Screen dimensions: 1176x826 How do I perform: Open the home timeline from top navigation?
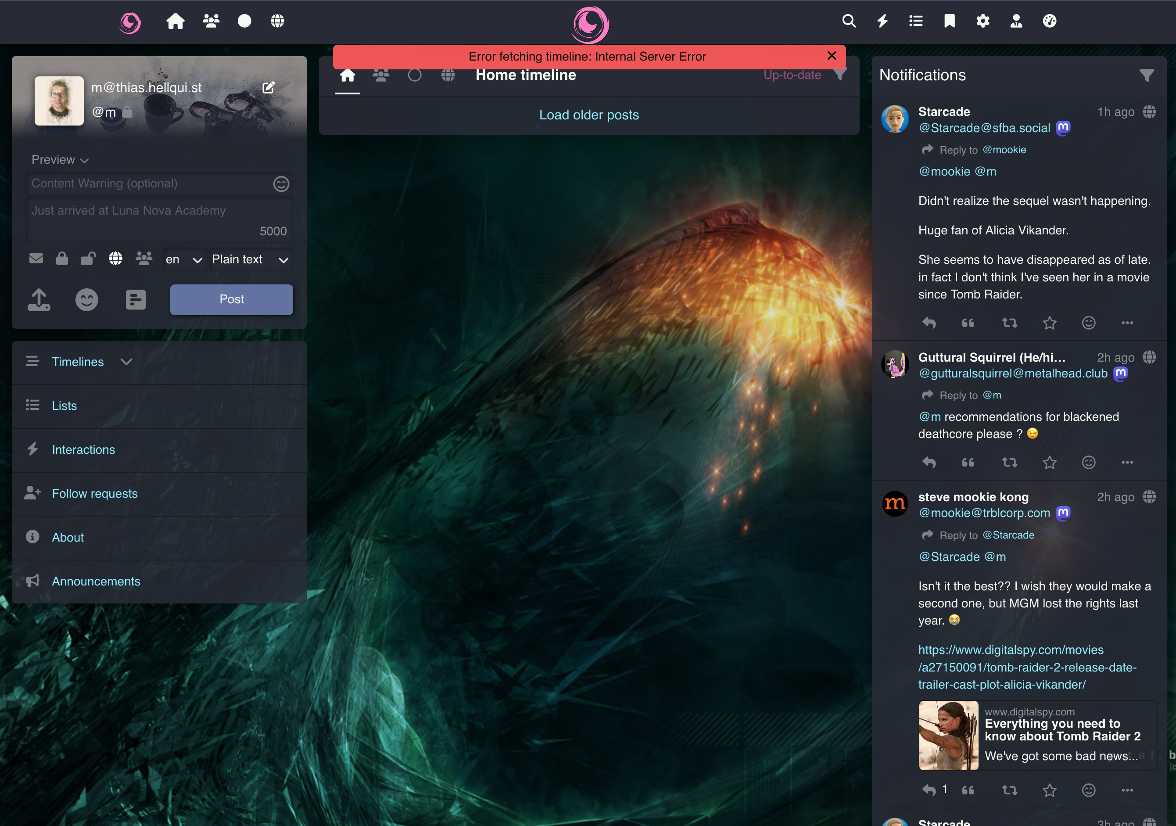click(175, 21)
